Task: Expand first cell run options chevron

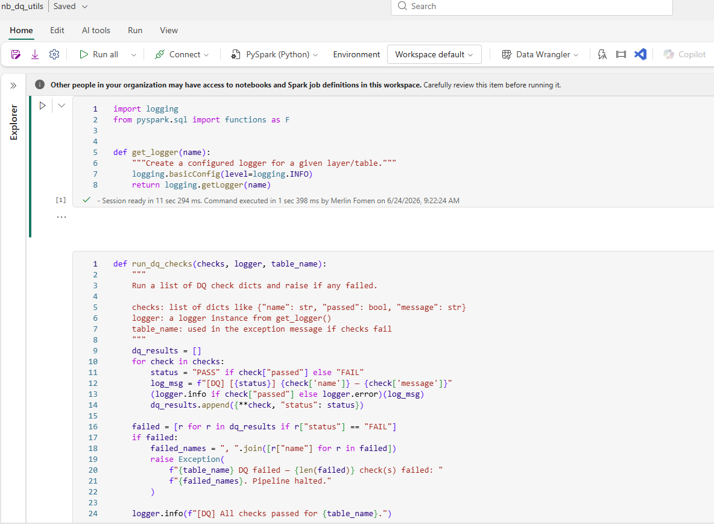Action: click(62, 106)
